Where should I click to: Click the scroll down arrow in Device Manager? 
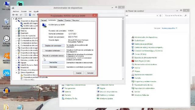click(x=123, y=79)
